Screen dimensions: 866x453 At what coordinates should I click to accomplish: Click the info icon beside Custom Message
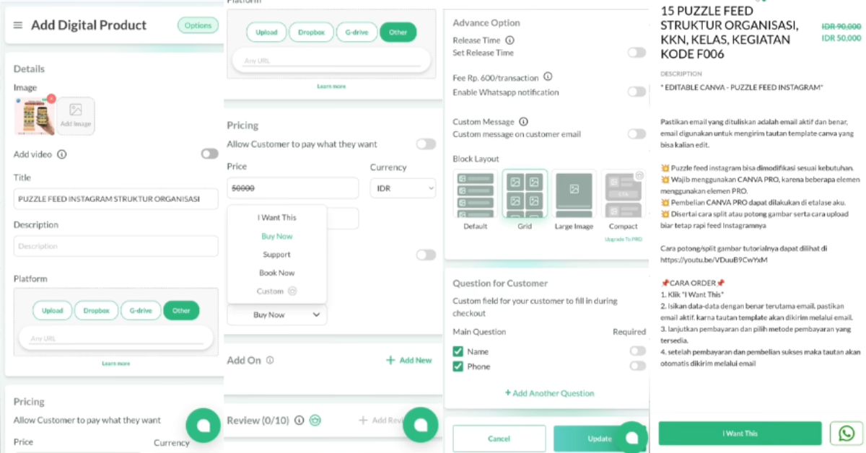point(523,122)
